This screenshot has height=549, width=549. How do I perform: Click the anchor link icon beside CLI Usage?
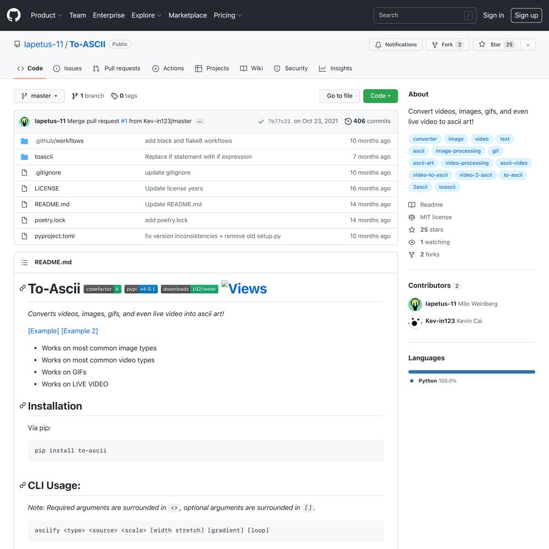(x=23, y=485)
